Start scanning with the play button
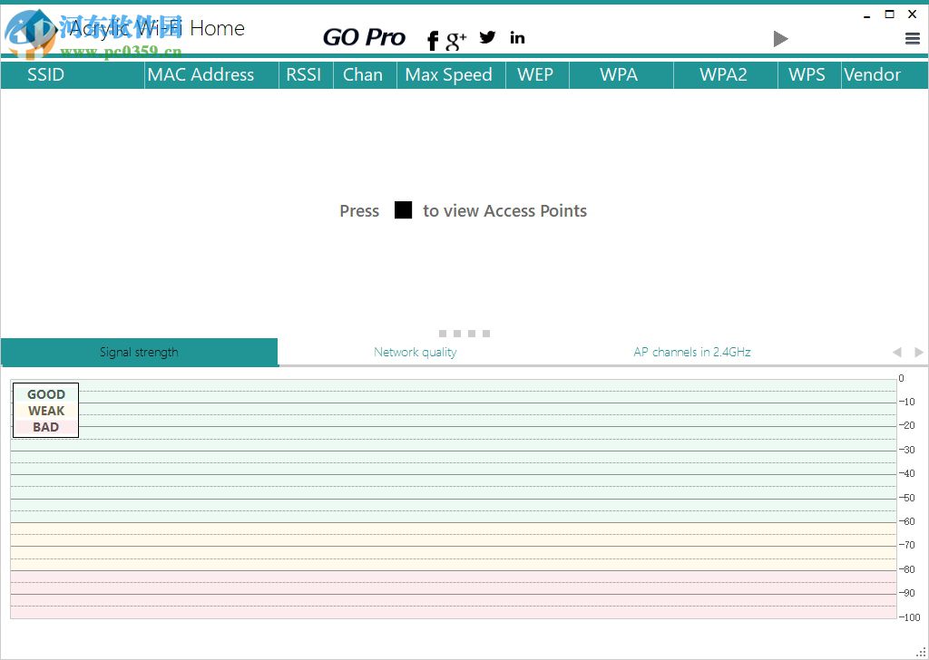Screen dimensions: 929x660 pyautogui.click(x=780, y=38)
